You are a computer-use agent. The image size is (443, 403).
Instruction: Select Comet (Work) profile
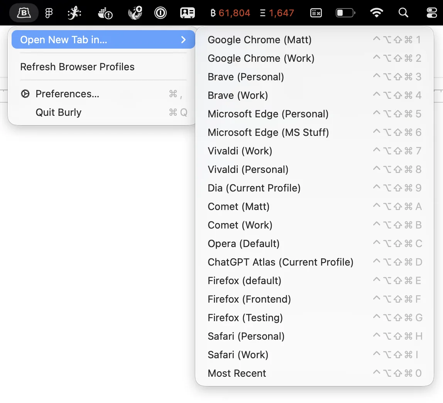point(314,225)
